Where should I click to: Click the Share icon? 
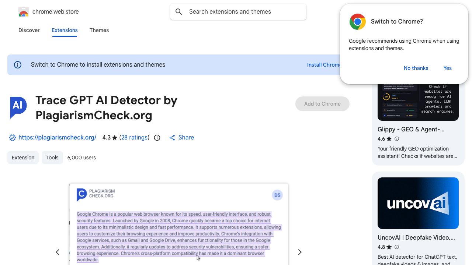pos(172,138)
